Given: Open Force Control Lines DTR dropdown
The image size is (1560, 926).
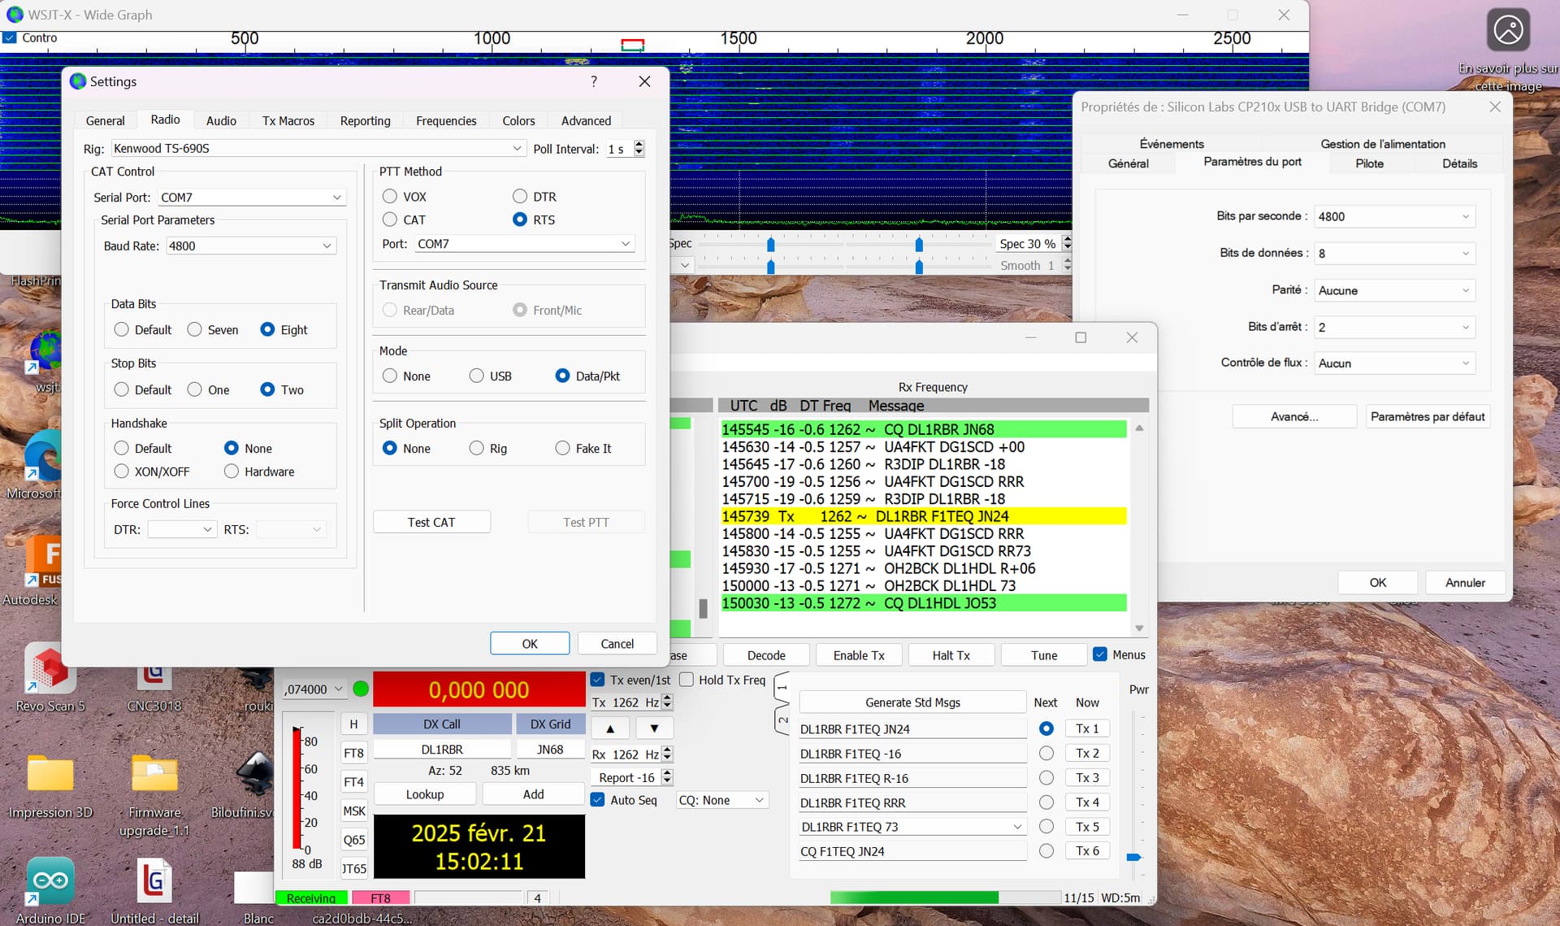Looking at the screenshot, I should (x=182, y=529).
